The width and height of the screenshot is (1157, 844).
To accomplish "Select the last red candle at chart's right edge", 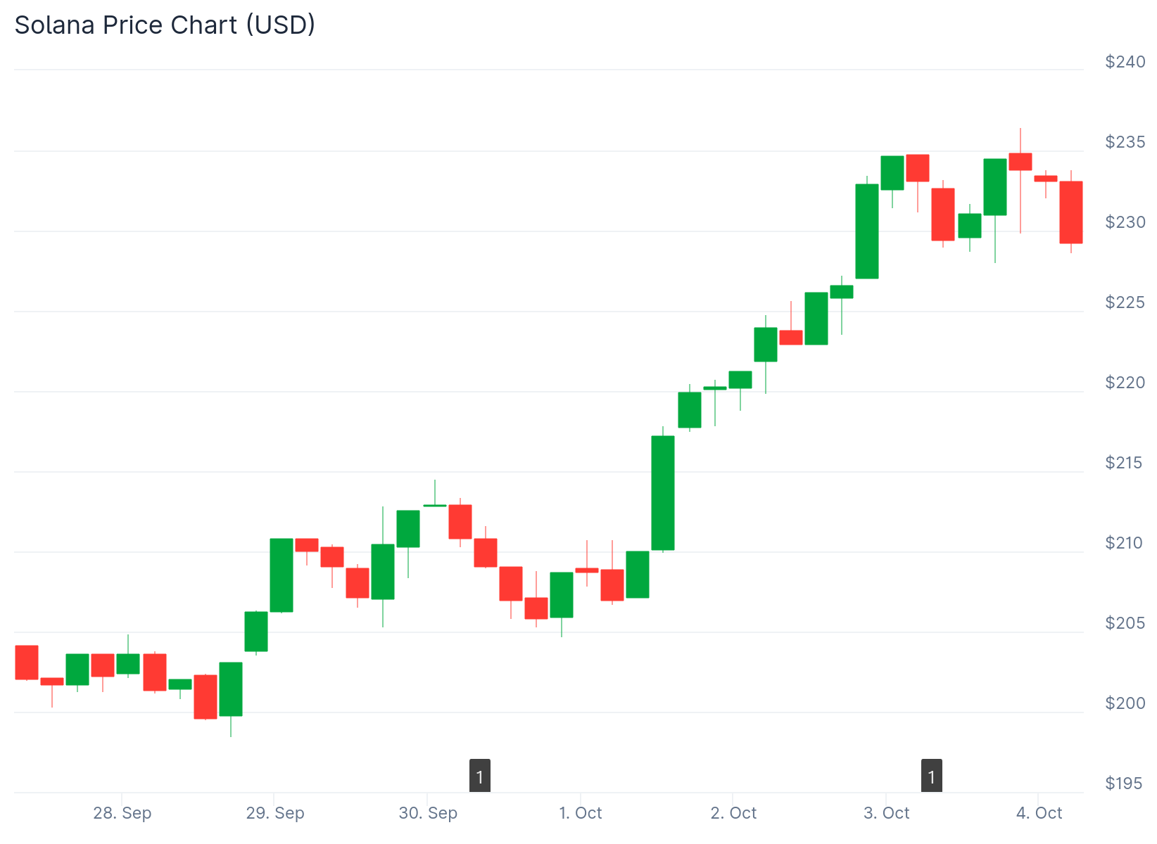I will [1071, 212].
